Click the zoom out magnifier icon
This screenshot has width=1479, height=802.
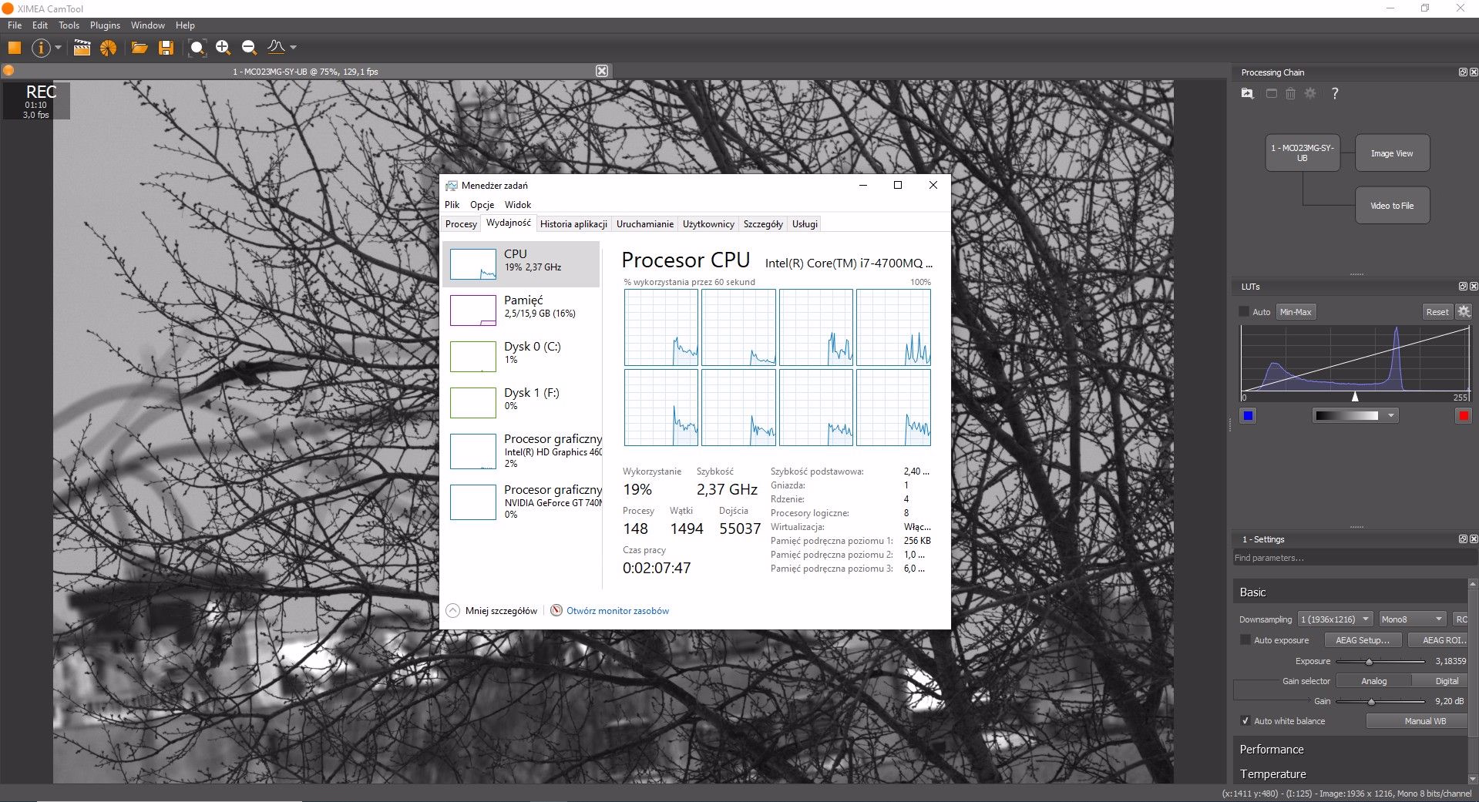click(249, 48)
